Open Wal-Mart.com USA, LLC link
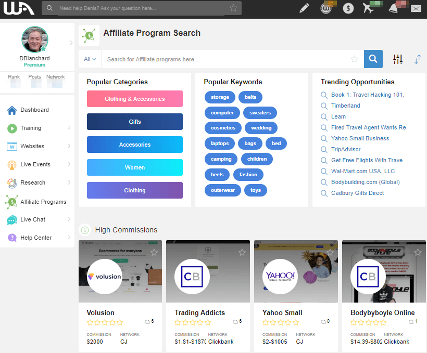Image resolution: width=427 pixels, height=353 pixels. click(363, 171)
